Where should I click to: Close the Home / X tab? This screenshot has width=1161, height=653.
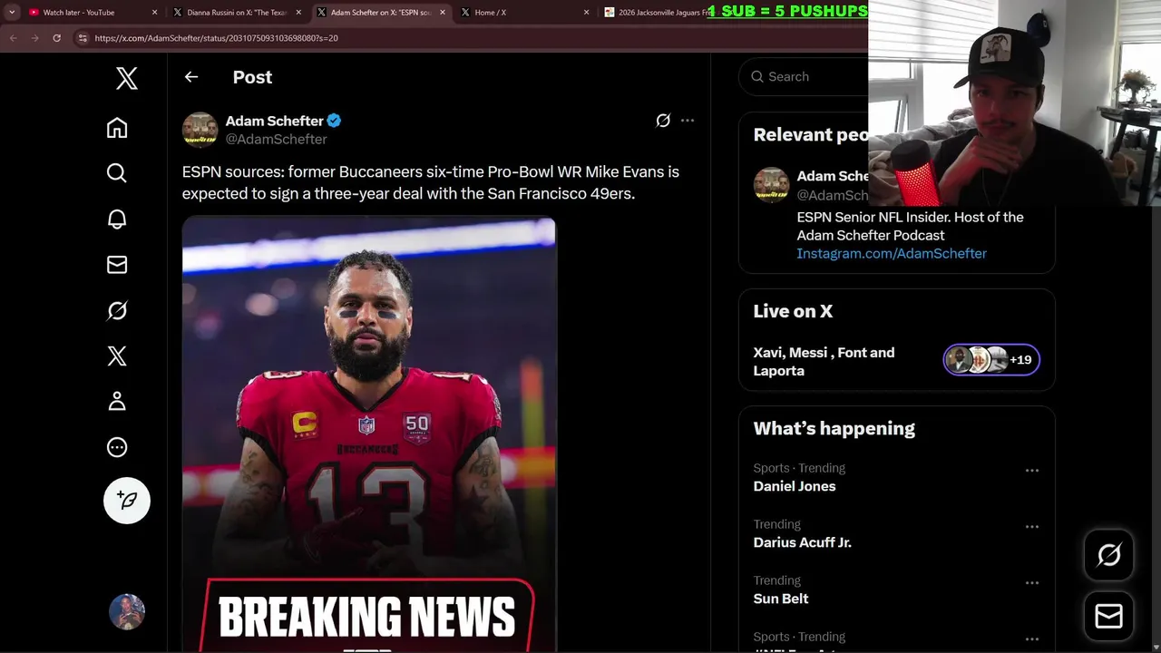(586, 13)
